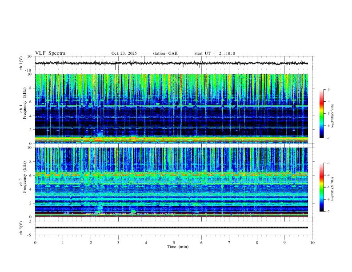Click the ch.2 spectrogram panel
This screenshot has height=272, width=352.
tap(171, 182)
